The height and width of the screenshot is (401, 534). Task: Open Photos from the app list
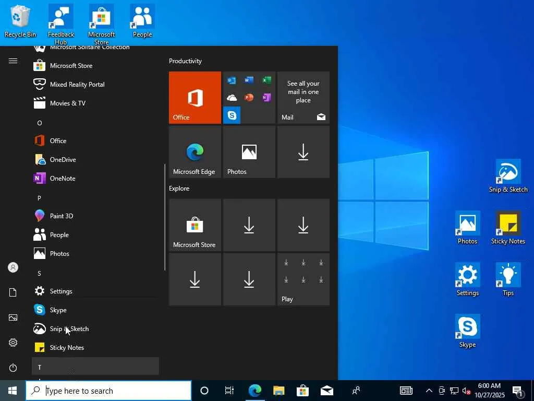(x=95, y=253)
